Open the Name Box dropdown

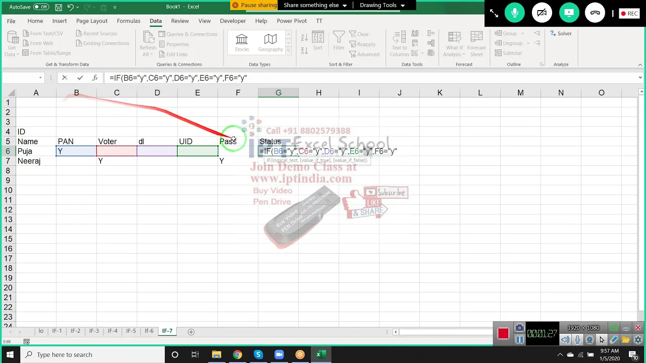pyautogui.click(x=40, y=78)
